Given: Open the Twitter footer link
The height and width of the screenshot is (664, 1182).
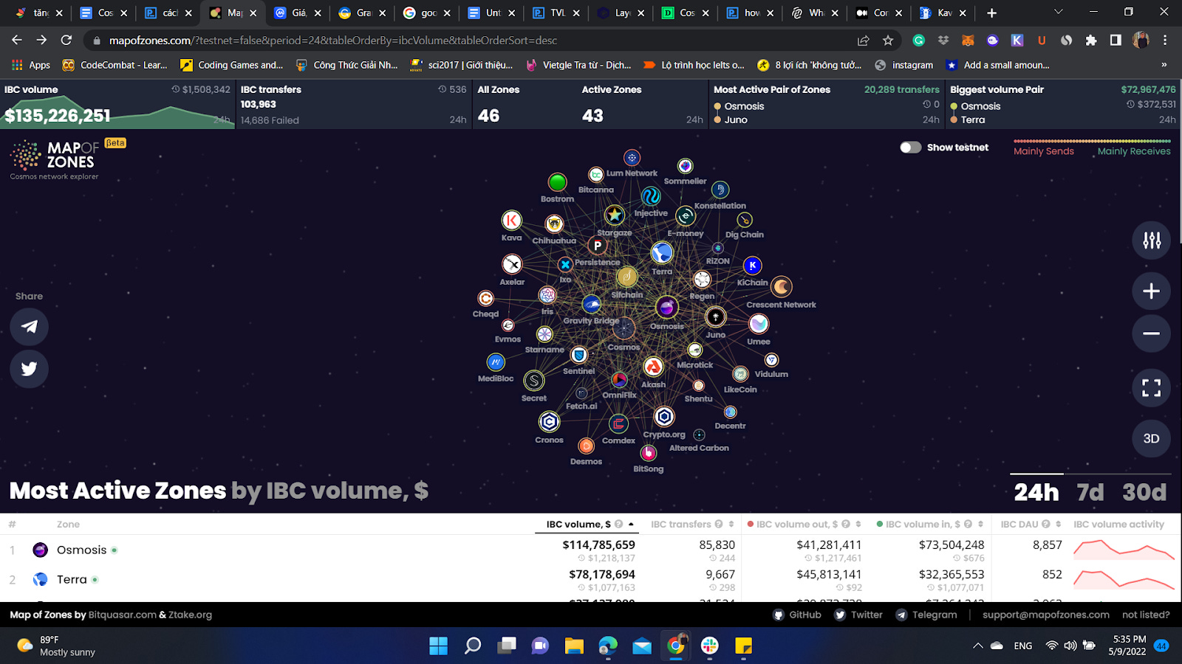Looking at the screenshot, I should tap(858, 615).
